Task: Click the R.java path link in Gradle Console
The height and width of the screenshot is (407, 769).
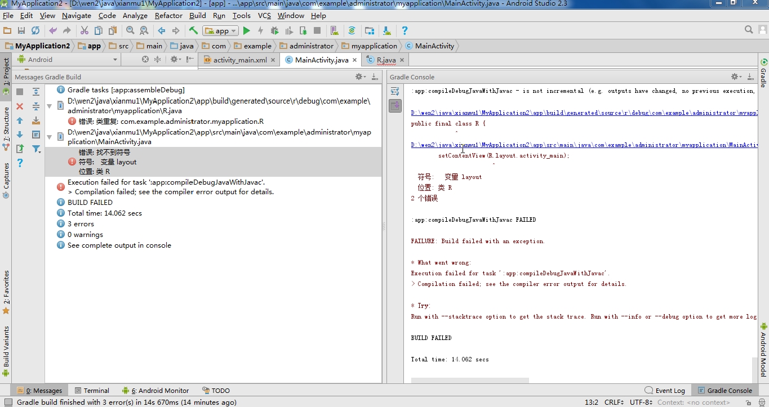Action: [584, 113]
